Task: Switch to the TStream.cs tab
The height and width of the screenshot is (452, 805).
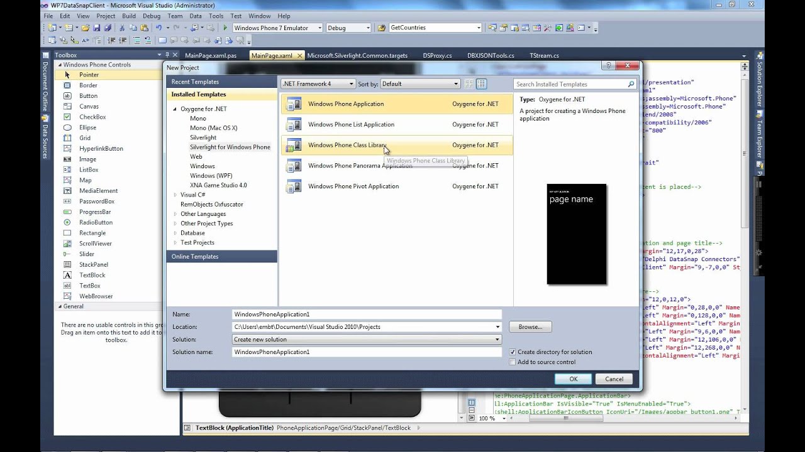Action: tap(545, 55)
